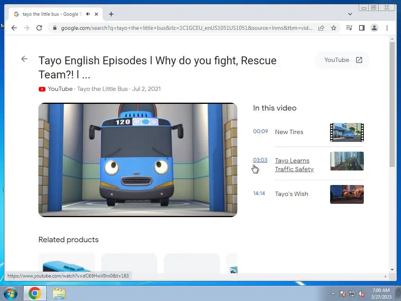
Task: Mute the tab using the speaker icon
Action: point(88,14)
